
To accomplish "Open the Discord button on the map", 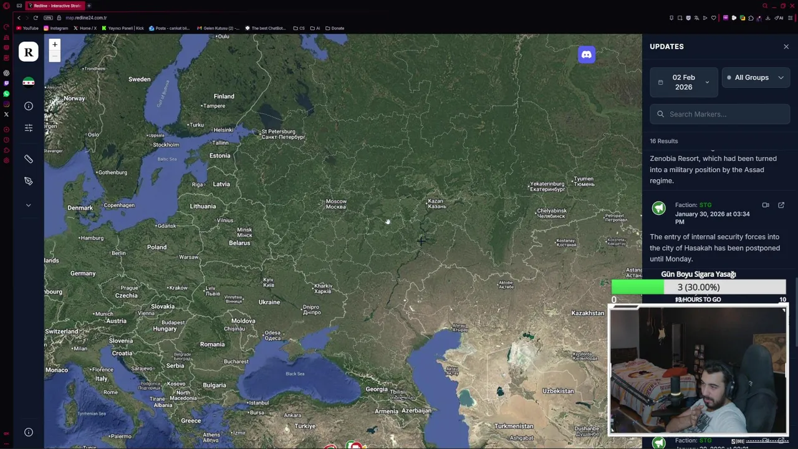I will click(x=587, y=55).
